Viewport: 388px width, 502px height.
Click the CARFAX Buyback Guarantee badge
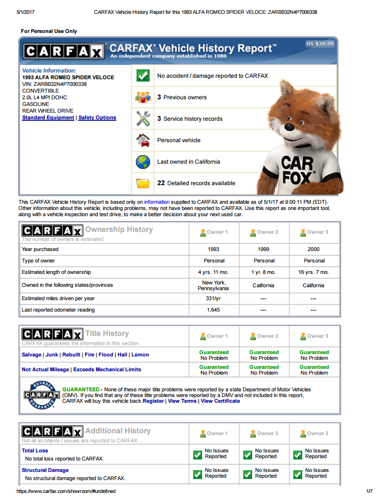[x=41, y=395]
